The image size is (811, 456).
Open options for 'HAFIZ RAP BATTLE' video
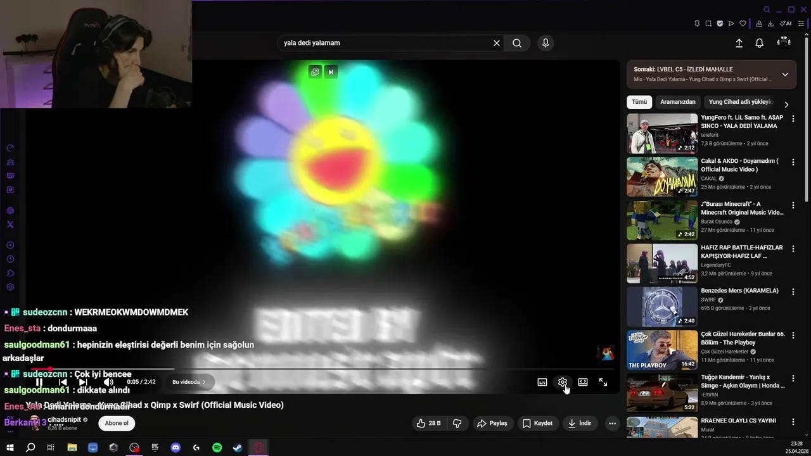tap(793, 249)
